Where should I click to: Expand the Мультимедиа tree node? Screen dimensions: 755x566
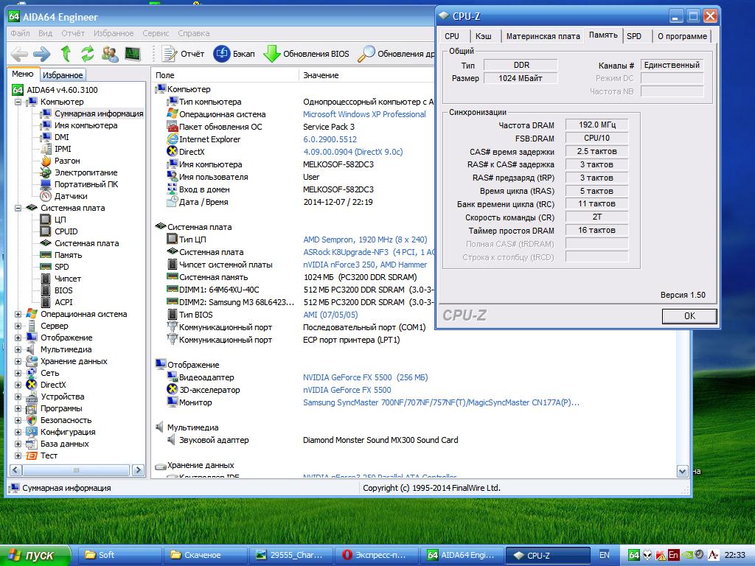pos(18,349)
